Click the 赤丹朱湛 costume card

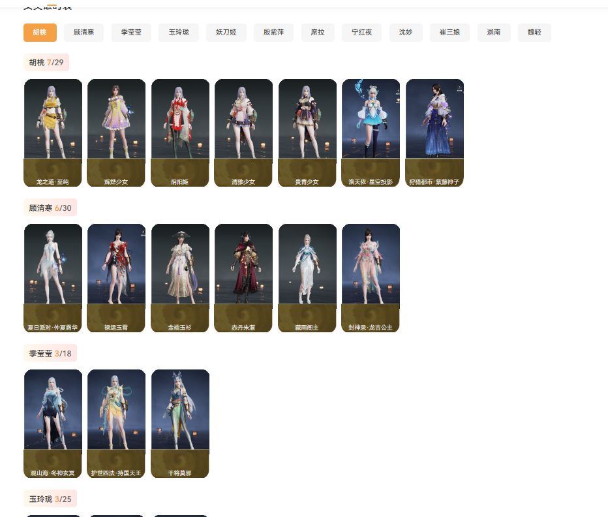click(243, 277)
